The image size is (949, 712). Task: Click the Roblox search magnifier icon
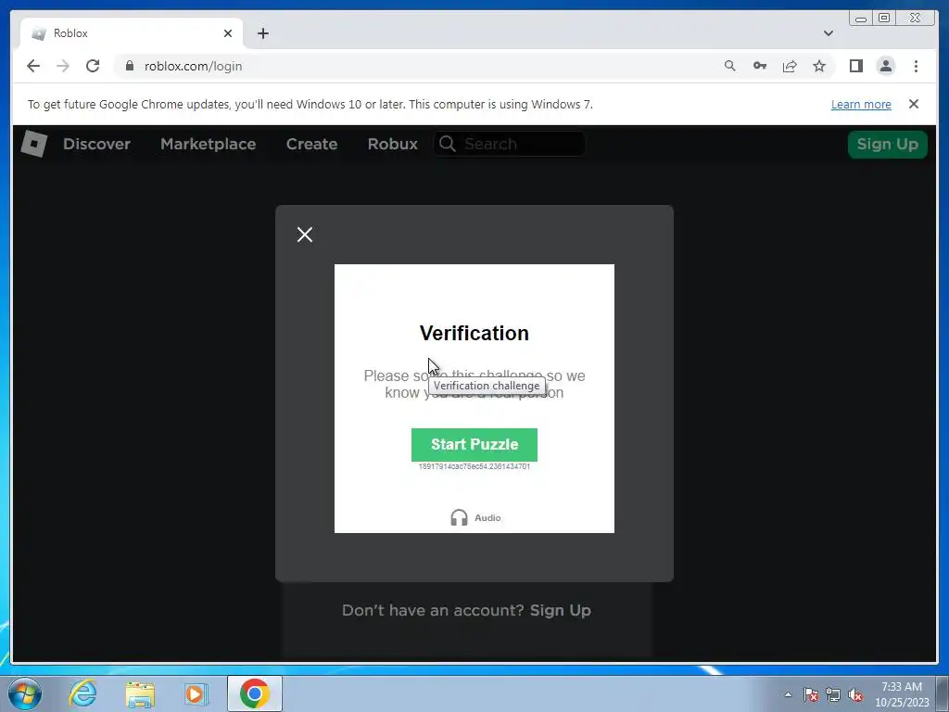click(x=448, y=144)
